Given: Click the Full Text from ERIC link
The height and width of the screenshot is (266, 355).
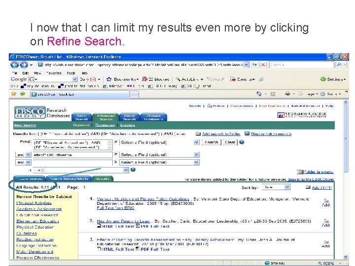Looking at the screenshot, I should pos(116,208).
